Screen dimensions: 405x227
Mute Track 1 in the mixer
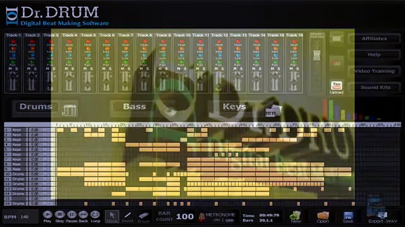coord(10,68)
